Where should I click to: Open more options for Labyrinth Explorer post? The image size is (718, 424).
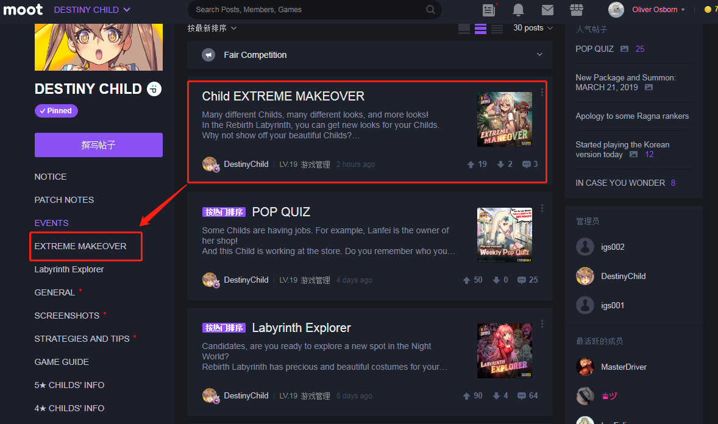coord(542,324)
